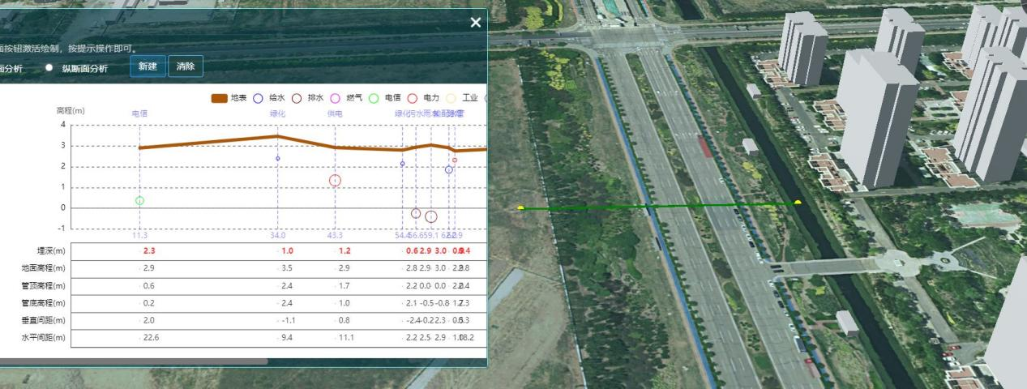Select small blue pipe circle at 34.0
The height and width of the screenshot is (389, 1027).
277,158
